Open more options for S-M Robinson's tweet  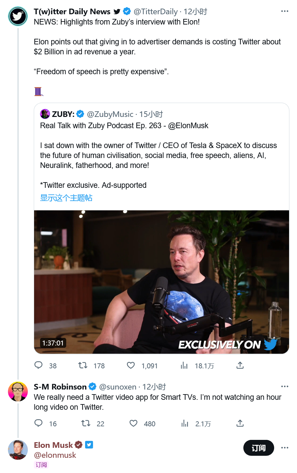point(284,387)
